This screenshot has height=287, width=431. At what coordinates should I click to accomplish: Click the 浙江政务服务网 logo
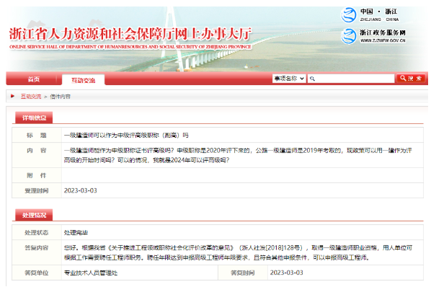[373, 36]
